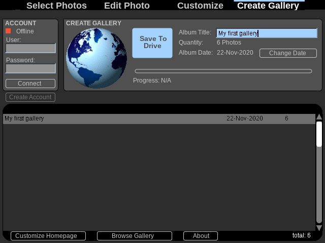Click the Progress: N/A text

click(152, 80)
